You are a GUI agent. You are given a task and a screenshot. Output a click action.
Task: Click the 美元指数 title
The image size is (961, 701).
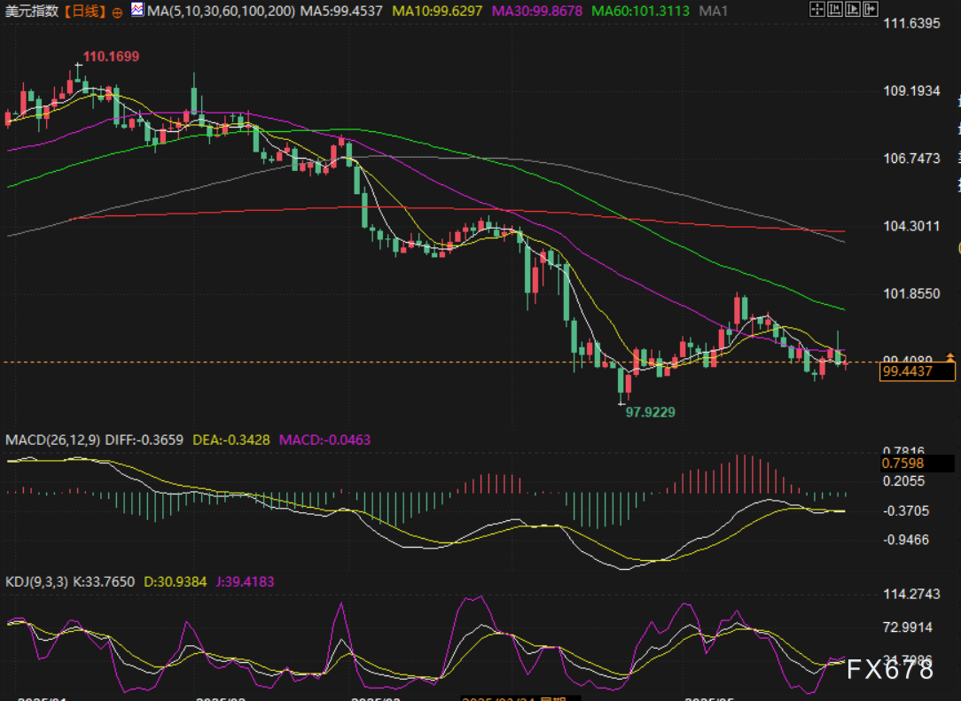(31, 12)
